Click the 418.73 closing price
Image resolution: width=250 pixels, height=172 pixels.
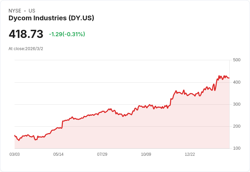coord(26,34)
